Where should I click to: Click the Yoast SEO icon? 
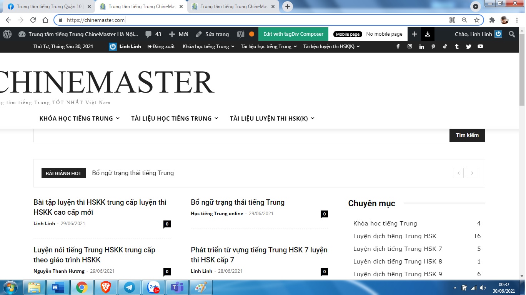click(x=241, y=34)
